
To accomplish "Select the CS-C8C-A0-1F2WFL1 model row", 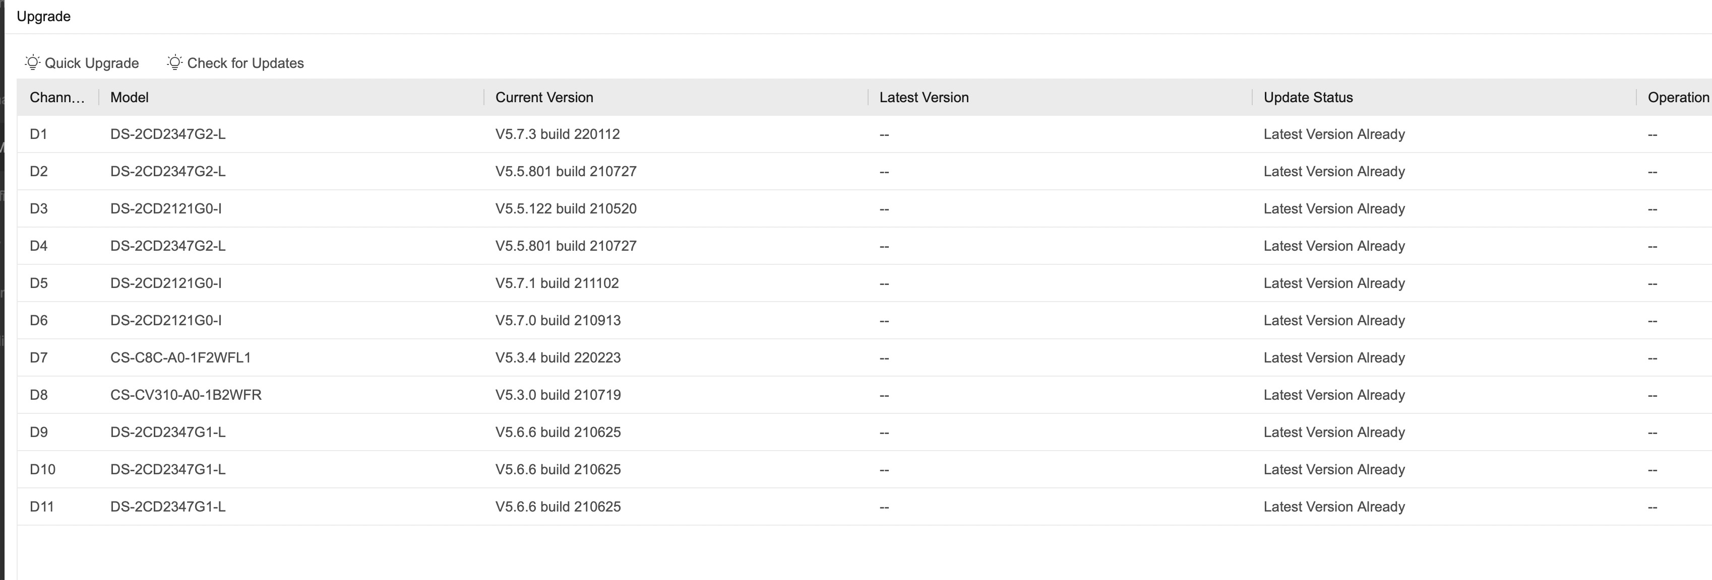I will tap(181, 357).
